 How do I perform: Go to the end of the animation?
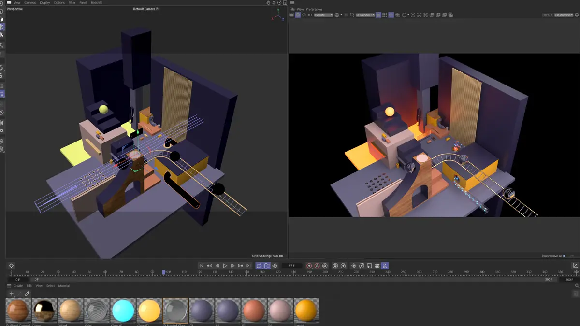[x=248, y=266]
